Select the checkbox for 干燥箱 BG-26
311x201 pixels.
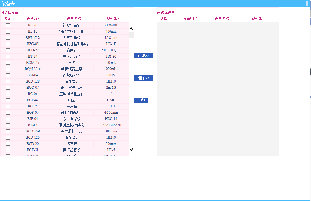point(7,106)
